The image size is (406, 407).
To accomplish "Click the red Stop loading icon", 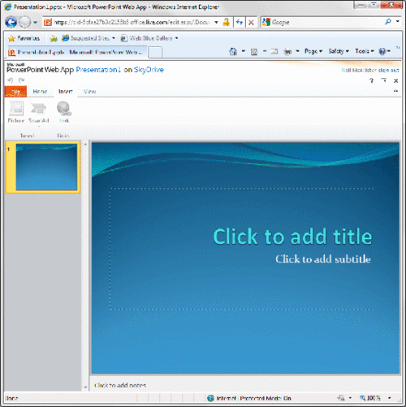I will 251,23.
